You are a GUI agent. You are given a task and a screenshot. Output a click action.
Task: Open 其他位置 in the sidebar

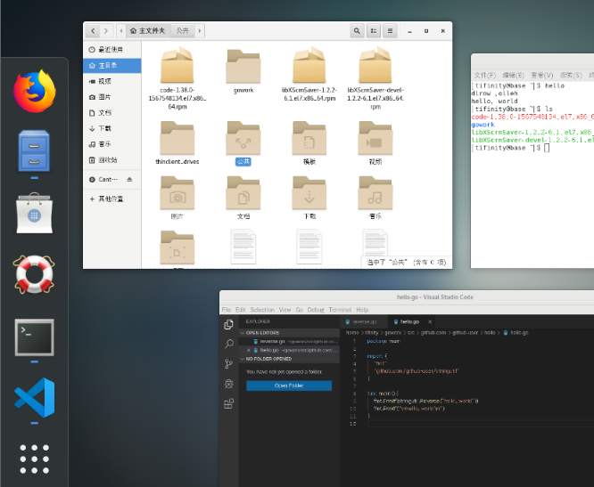pos(112,199)
